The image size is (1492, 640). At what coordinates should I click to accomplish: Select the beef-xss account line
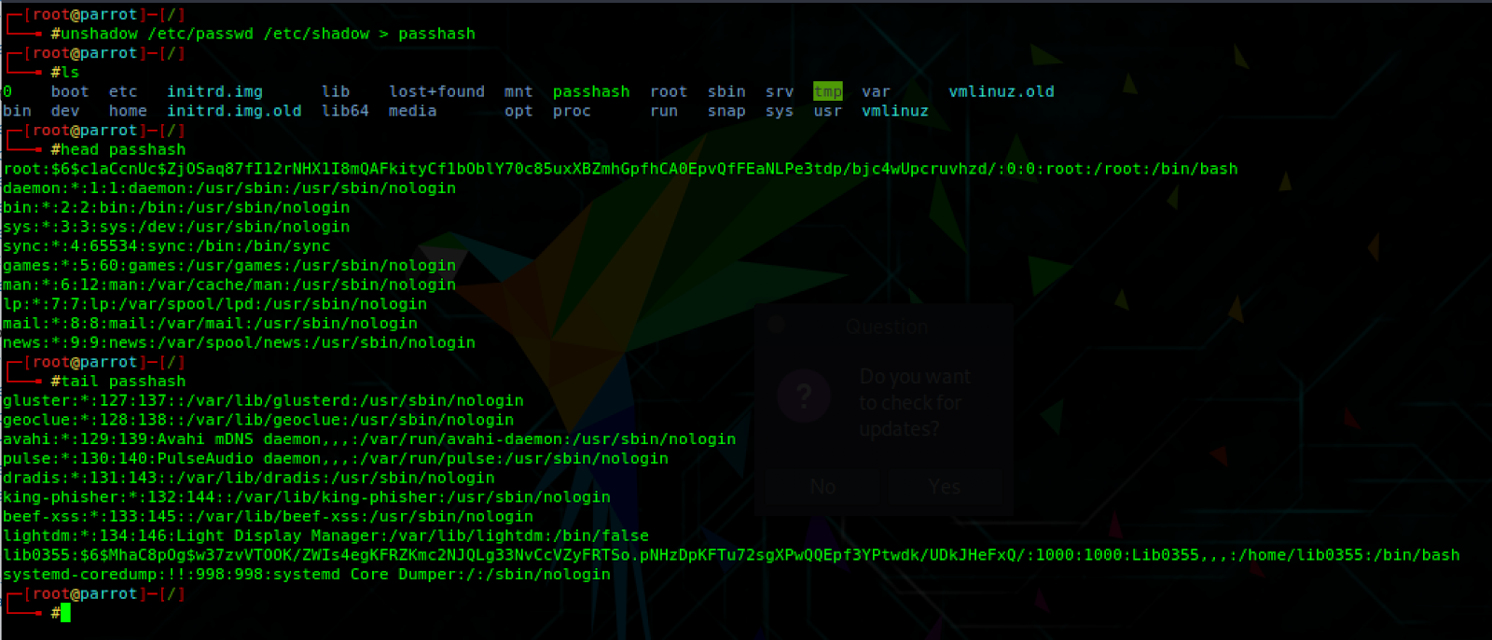tap(269, 517)
